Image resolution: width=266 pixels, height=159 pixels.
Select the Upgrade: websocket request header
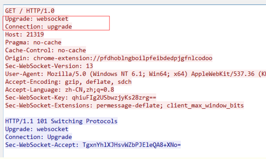tap(37, 19)
